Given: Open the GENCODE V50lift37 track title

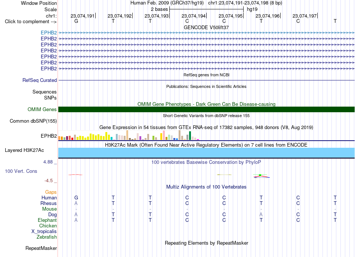Looking at the screenshot, I should pyautogui.click(x=206, y=27).
